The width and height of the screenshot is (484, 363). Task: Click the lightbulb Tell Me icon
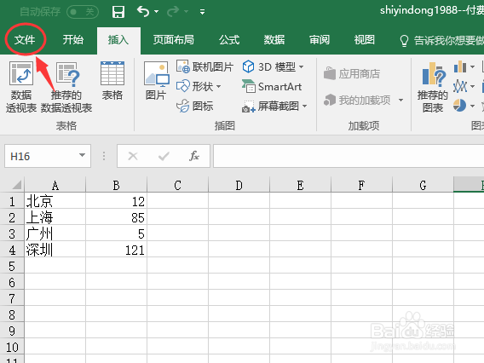click(404, 40)
